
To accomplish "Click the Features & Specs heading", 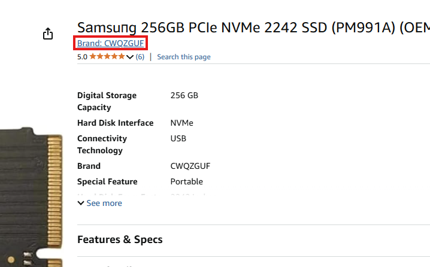I will pyautogui.click(x=120, y=239).
